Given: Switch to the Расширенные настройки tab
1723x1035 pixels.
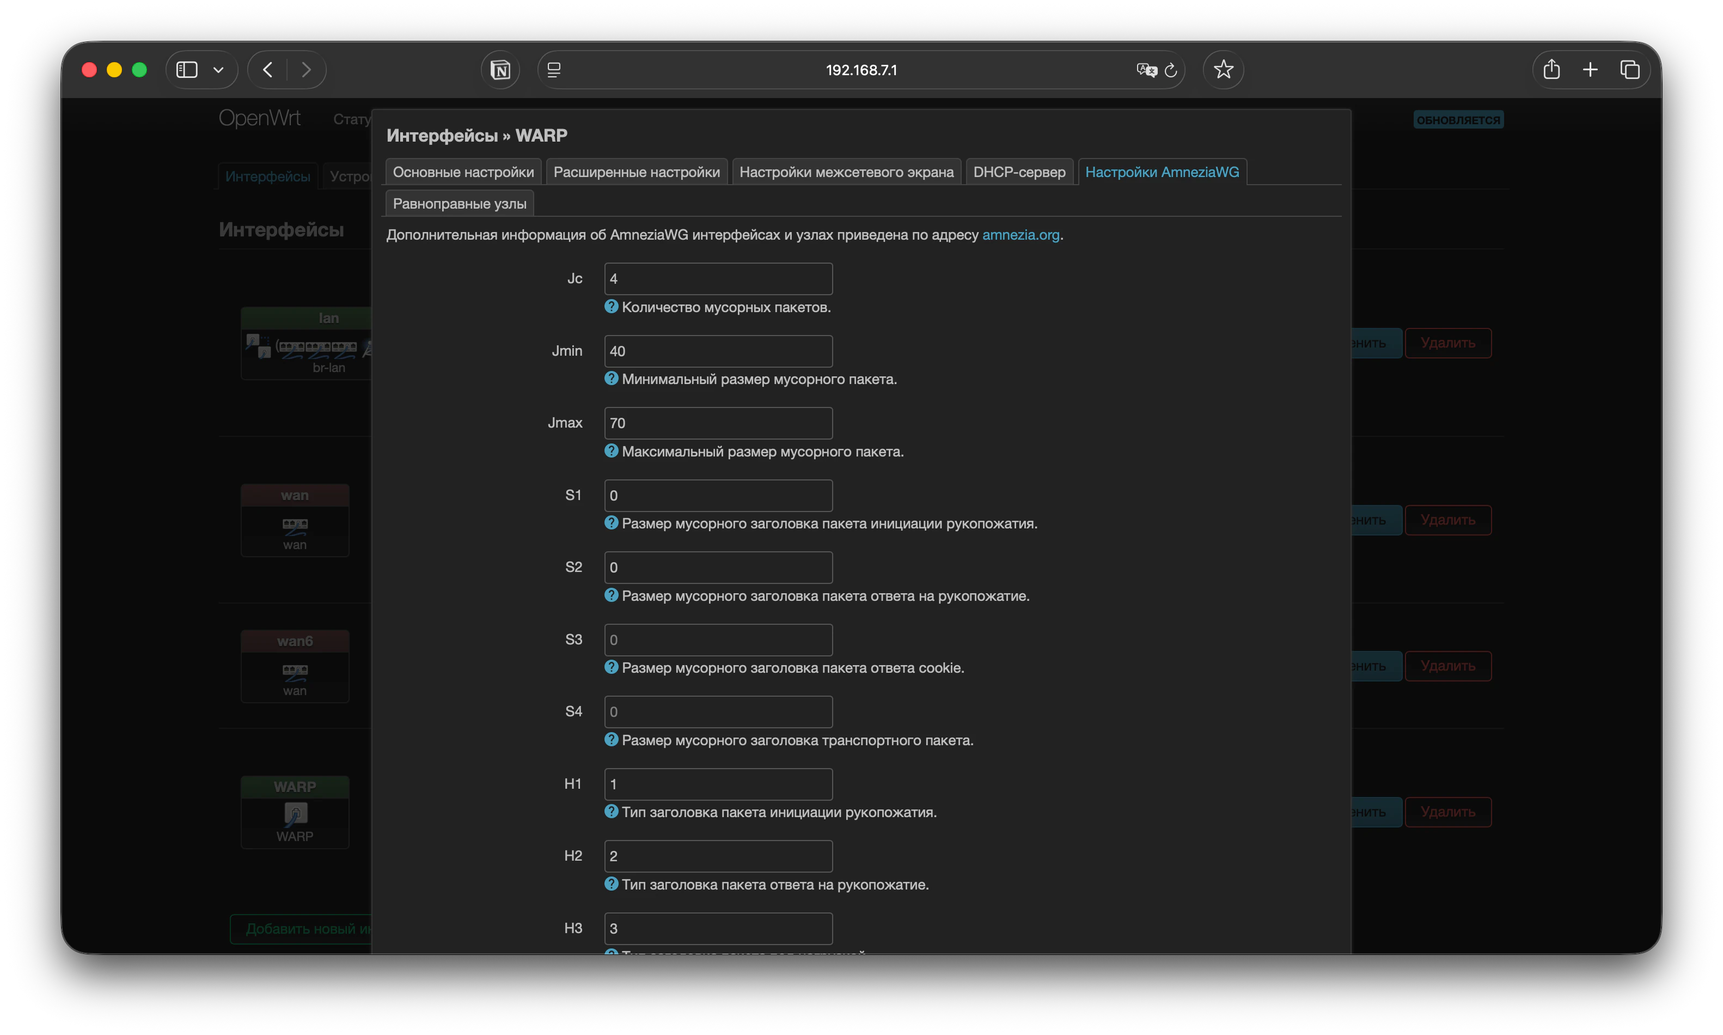Looking at the screenshot, I should pos(637,172).
